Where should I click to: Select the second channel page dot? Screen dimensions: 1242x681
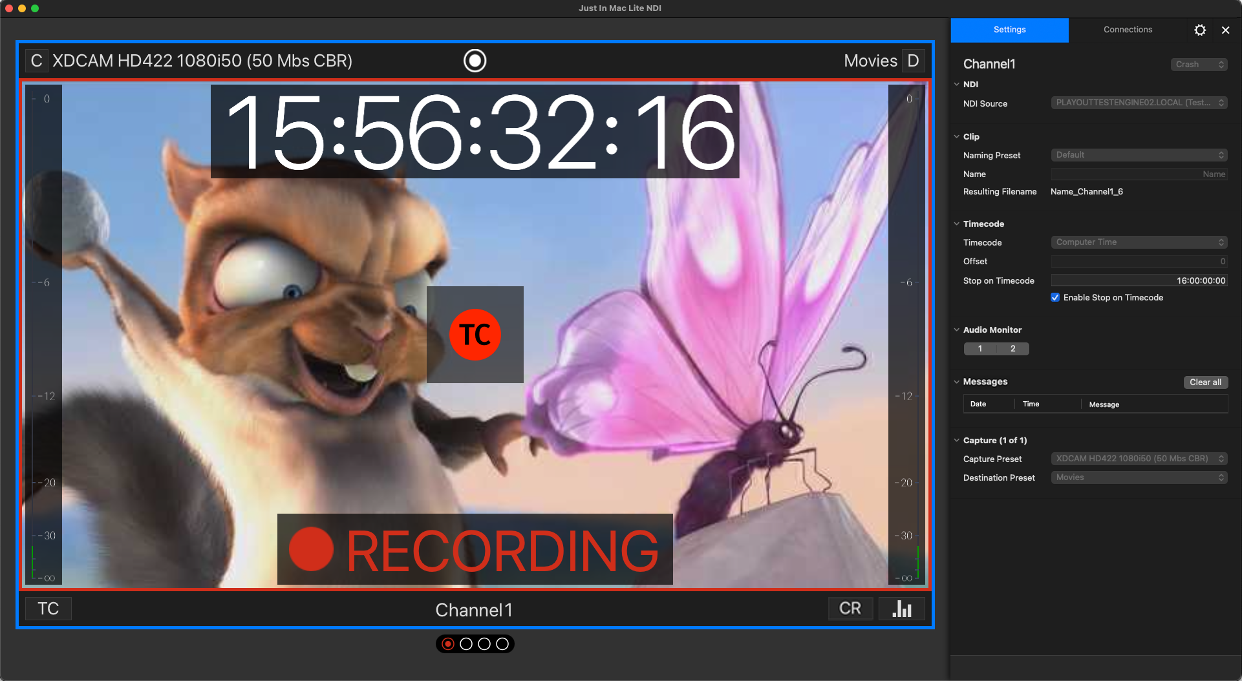[466, 644]
